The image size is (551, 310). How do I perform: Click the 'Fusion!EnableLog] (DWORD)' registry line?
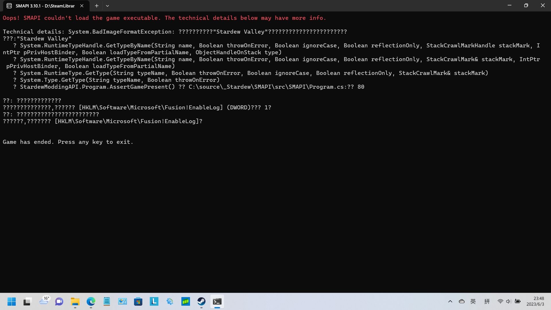tap(137, 108)
